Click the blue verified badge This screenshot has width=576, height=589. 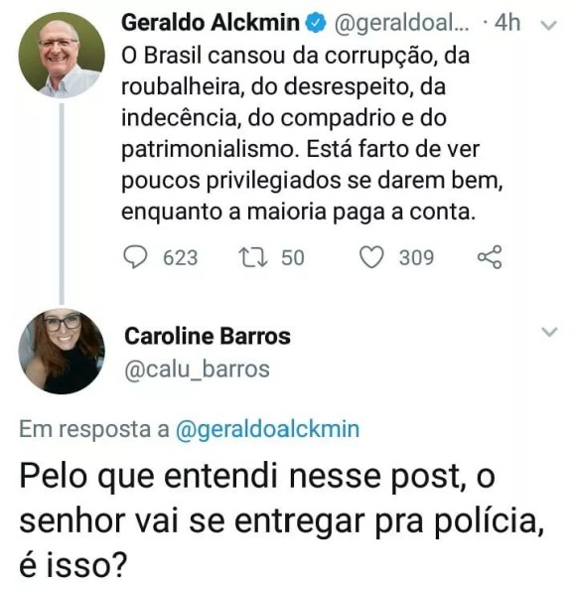(316, 23)
